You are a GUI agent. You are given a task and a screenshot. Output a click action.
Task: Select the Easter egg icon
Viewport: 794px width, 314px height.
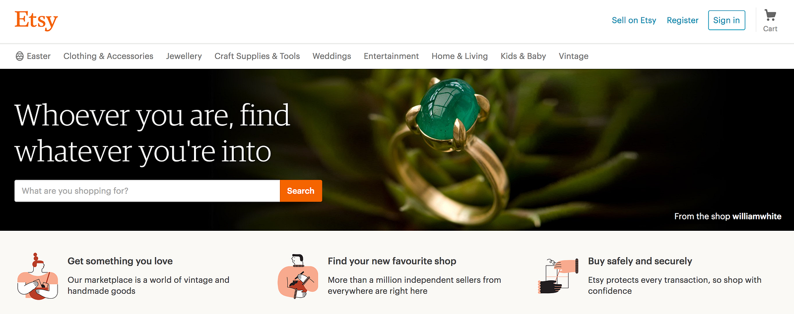tap(20, 56)
